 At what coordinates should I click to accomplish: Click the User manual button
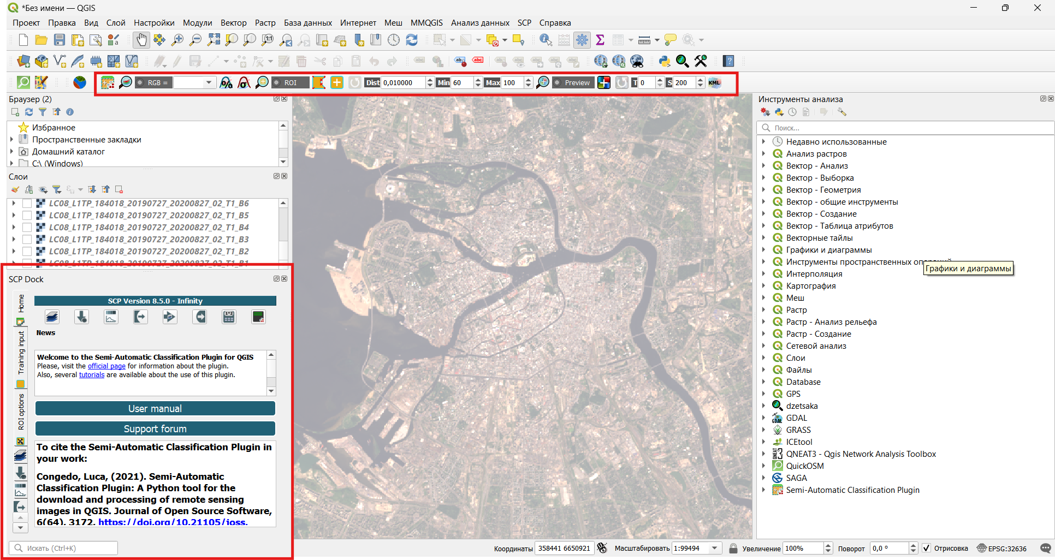pos(155,408)
